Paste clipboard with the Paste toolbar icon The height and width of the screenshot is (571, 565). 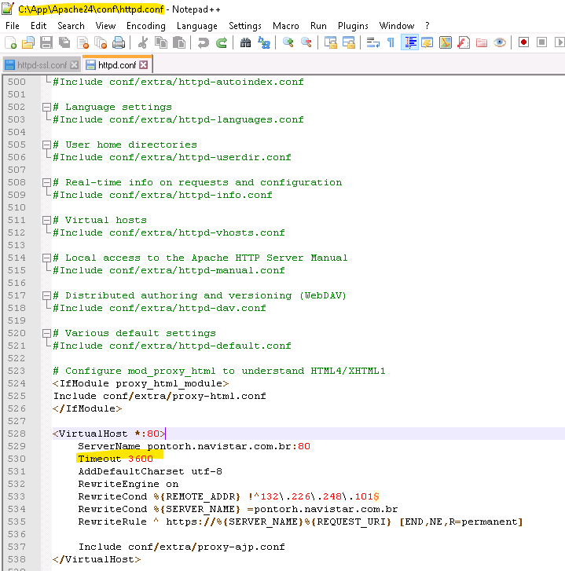[179, 42]
